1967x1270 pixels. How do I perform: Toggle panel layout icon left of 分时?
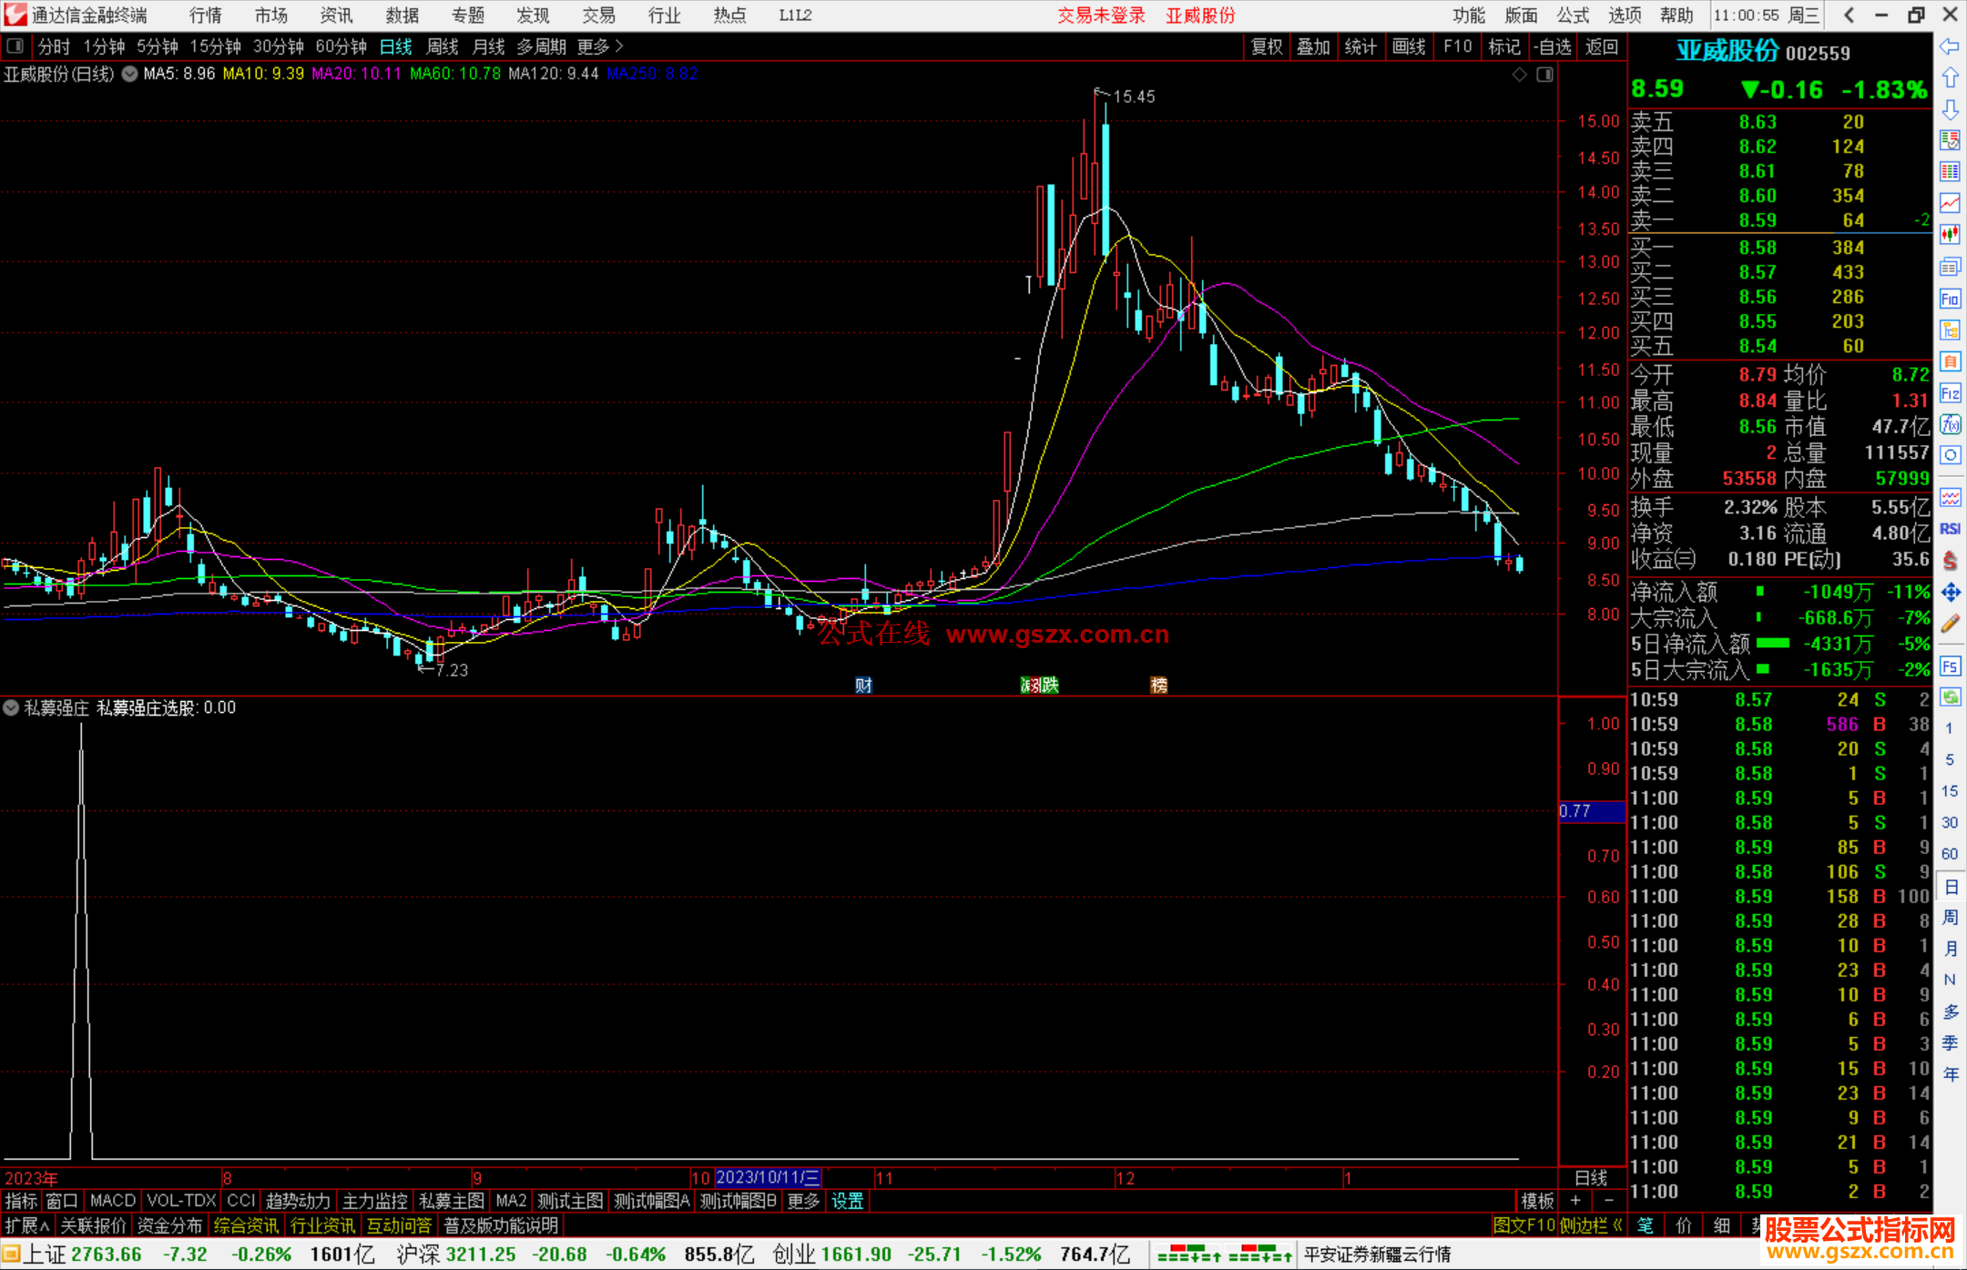(x=15, y=46)
